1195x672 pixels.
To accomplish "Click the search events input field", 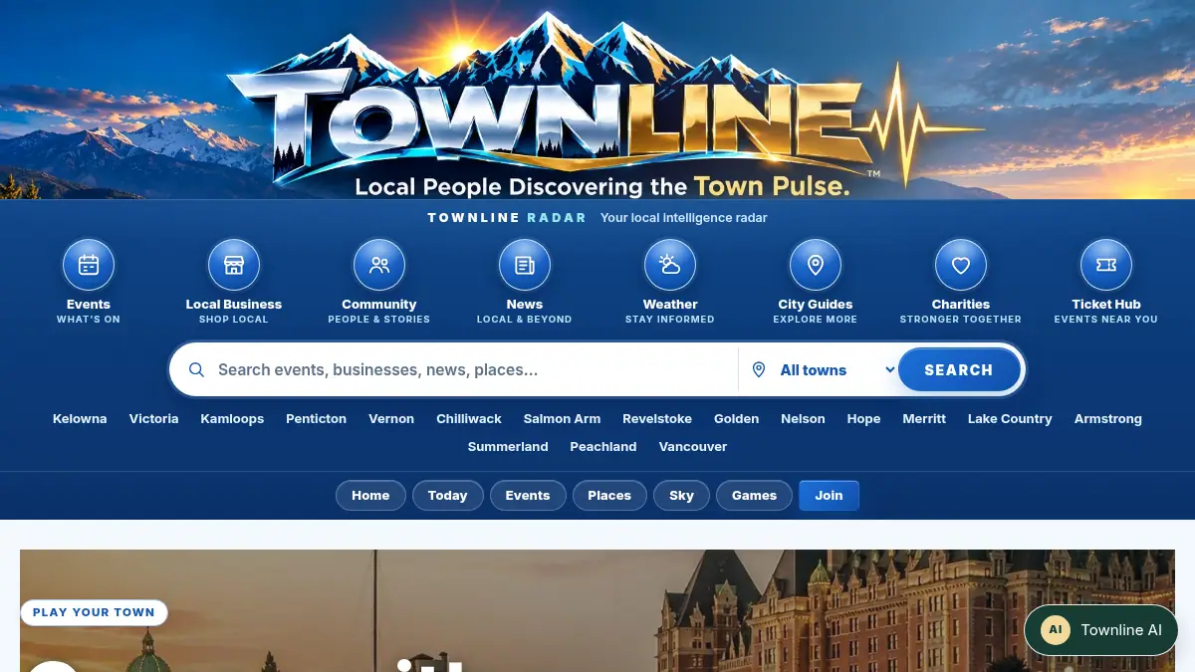I will (474, 369).
